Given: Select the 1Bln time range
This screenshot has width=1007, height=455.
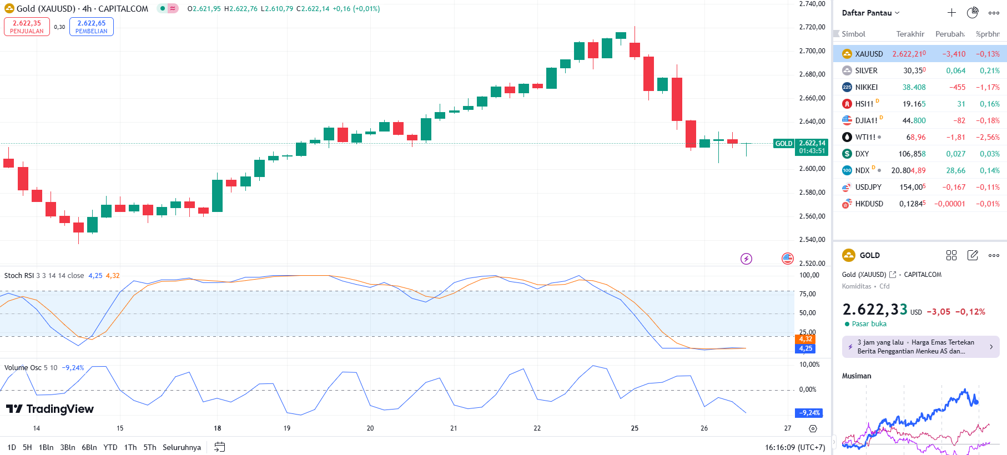Looking at the screenshot, I should click(x=46, y=447).
